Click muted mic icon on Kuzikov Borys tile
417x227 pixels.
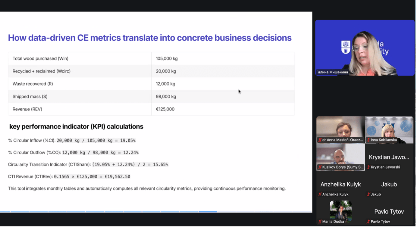[x=320, y=167]
